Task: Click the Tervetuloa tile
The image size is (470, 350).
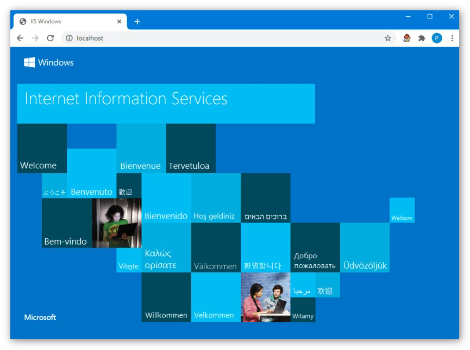Action: click(191, 148)
